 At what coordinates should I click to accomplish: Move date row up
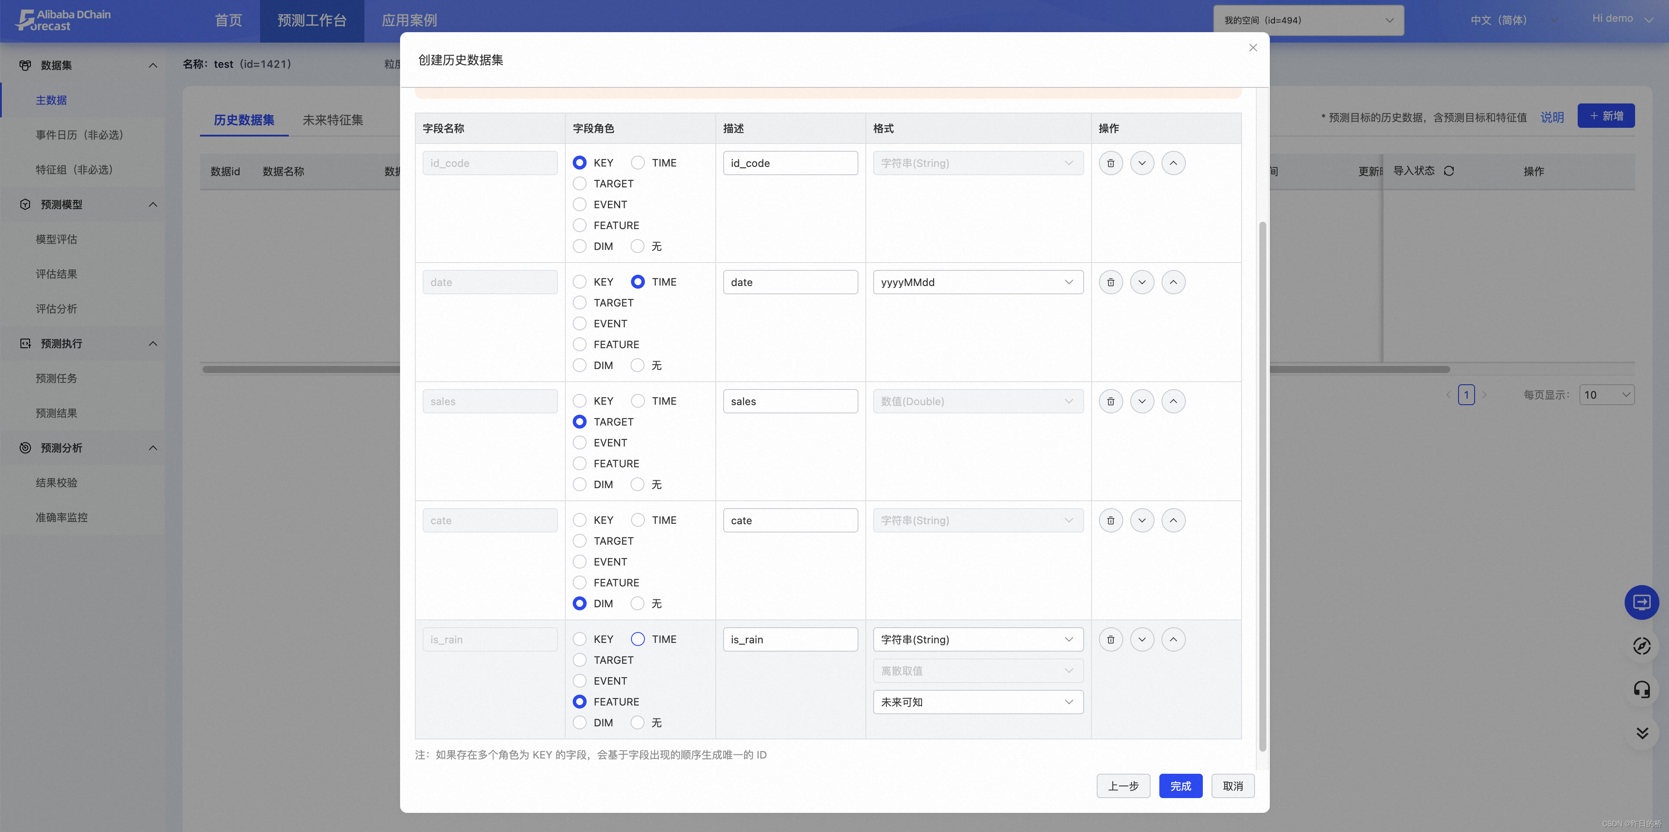point(1173,282)
